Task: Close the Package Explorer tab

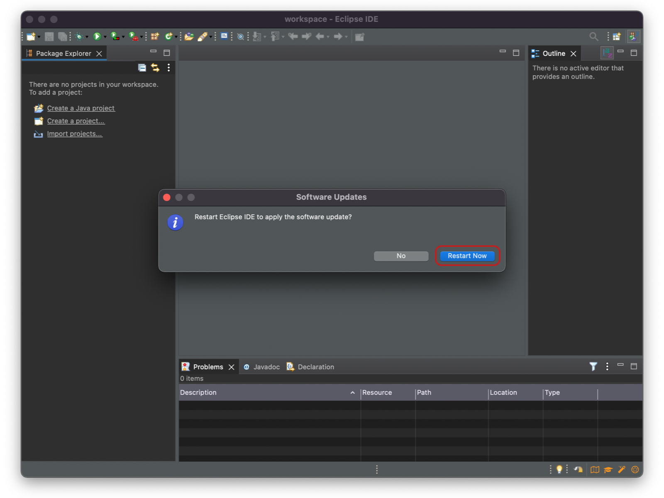Action: 99,54
